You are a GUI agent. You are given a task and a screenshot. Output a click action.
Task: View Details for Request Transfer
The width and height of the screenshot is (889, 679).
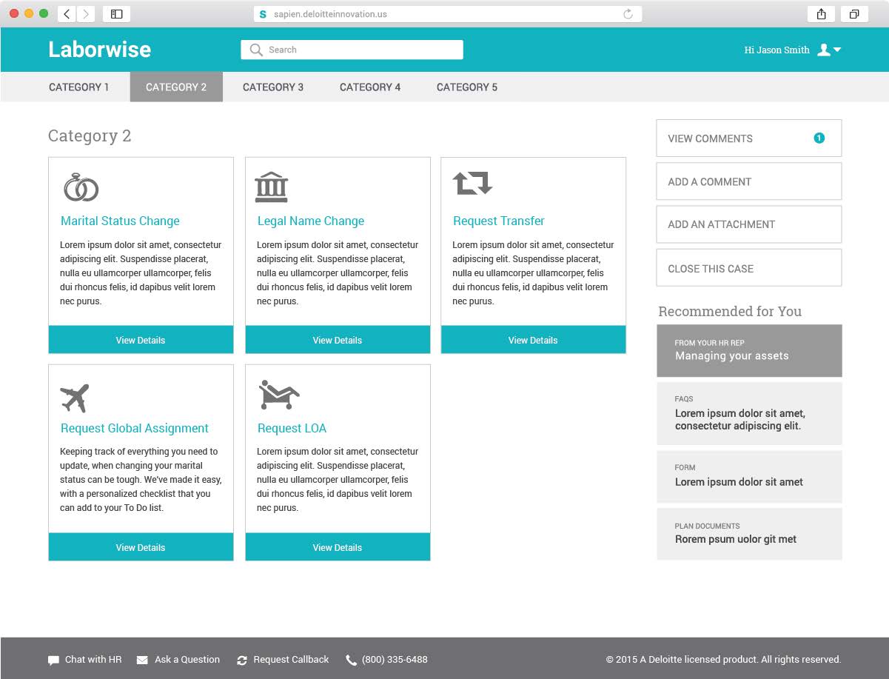533,340
